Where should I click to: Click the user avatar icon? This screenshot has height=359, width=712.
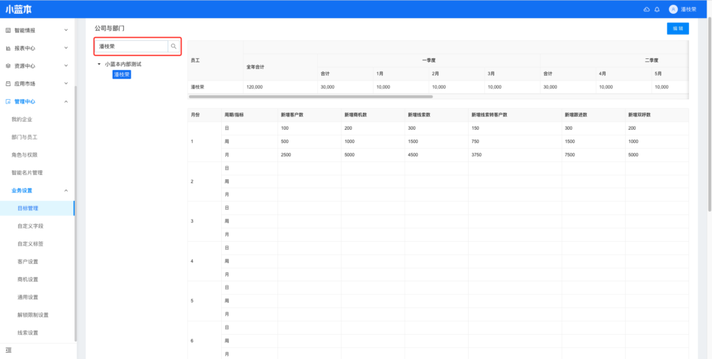click(x=673, y=9)
